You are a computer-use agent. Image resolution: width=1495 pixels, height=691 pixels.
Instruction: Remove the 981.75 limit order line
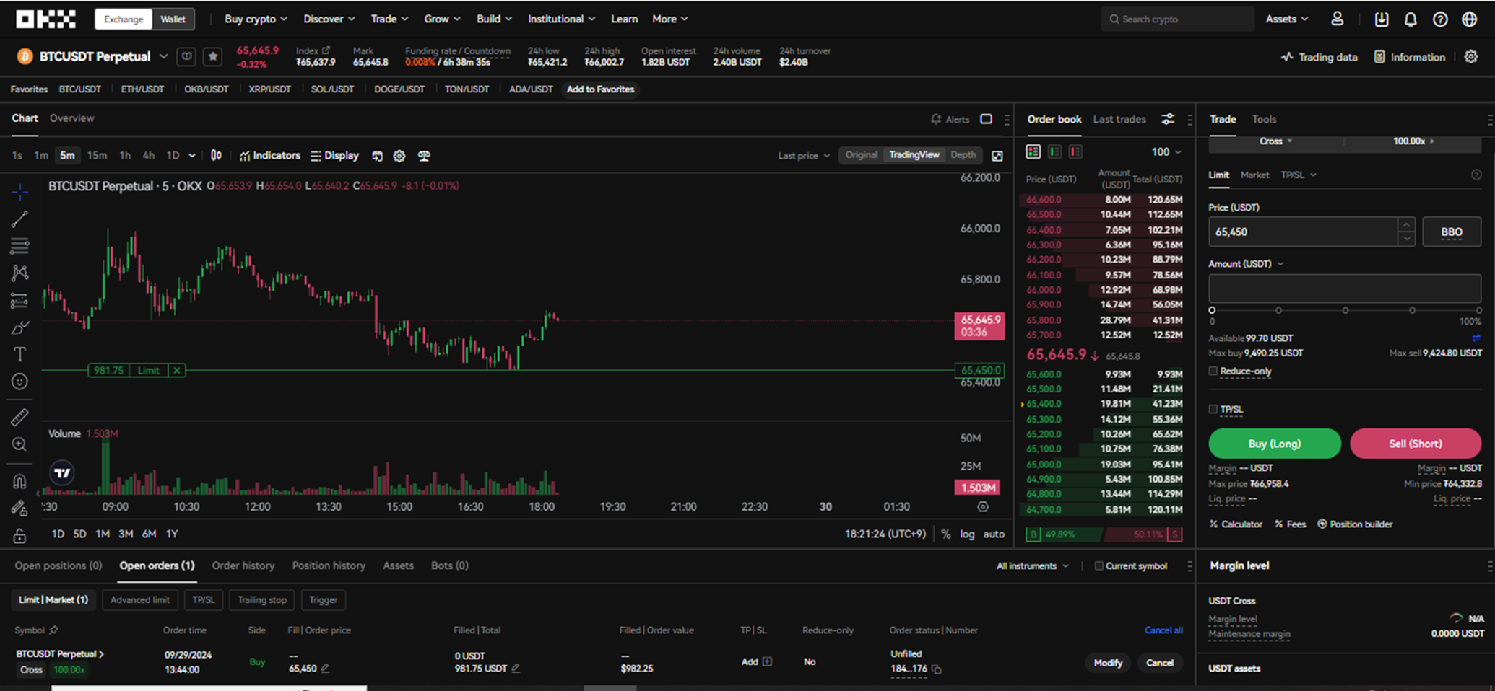(176, 370)
